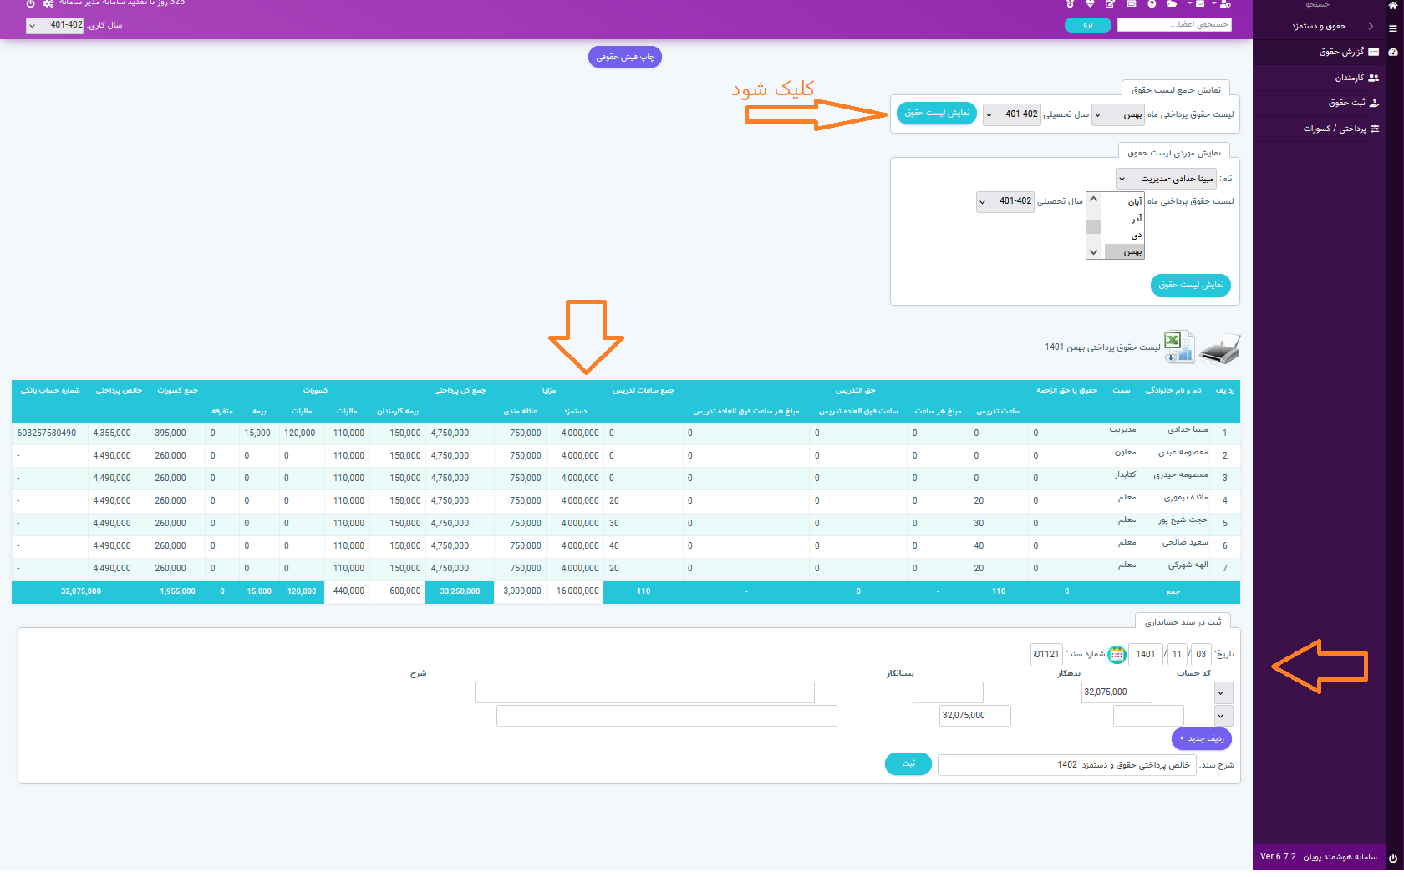Viewport: 1404px width, 877px height.
Task: Select دی in month list
Action: click(x=1122, y=236)
